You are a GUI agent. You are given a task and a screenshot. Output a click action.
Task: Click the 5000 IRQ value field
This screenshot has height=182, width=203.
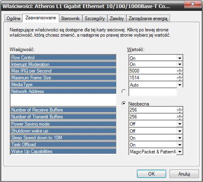click(x=153, y=71)
